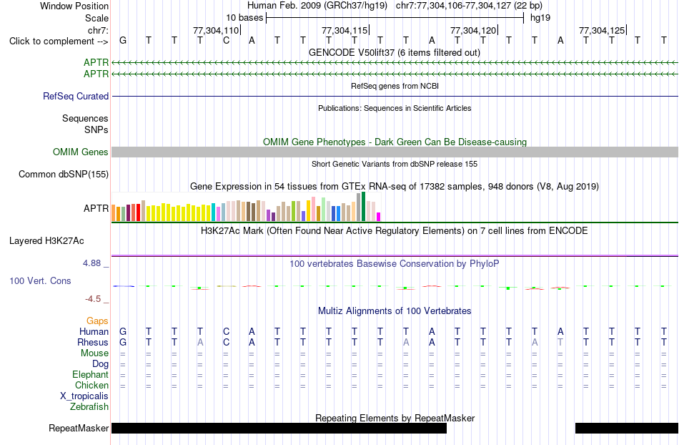Click the 'G' base in the Human alignment row
This screenshot has height=445, width=679.
[x=123, y=331]
